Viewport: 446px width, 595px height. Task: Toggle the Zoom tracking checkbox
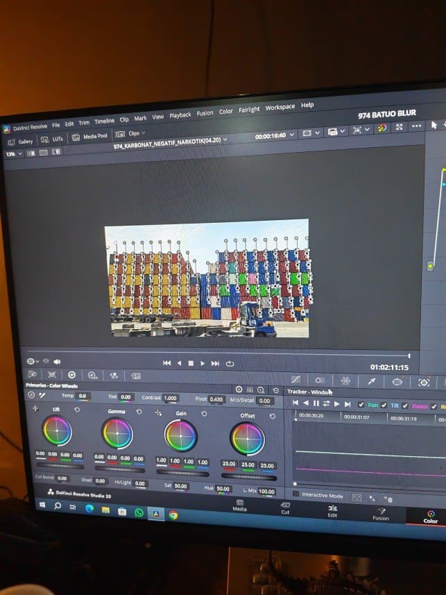coord(405,406)
